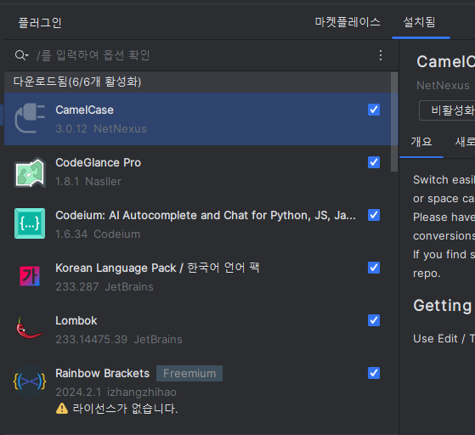The image size is (475, 435).
Task: Click the Getting heading in details pane
Action: pos(443,306)
